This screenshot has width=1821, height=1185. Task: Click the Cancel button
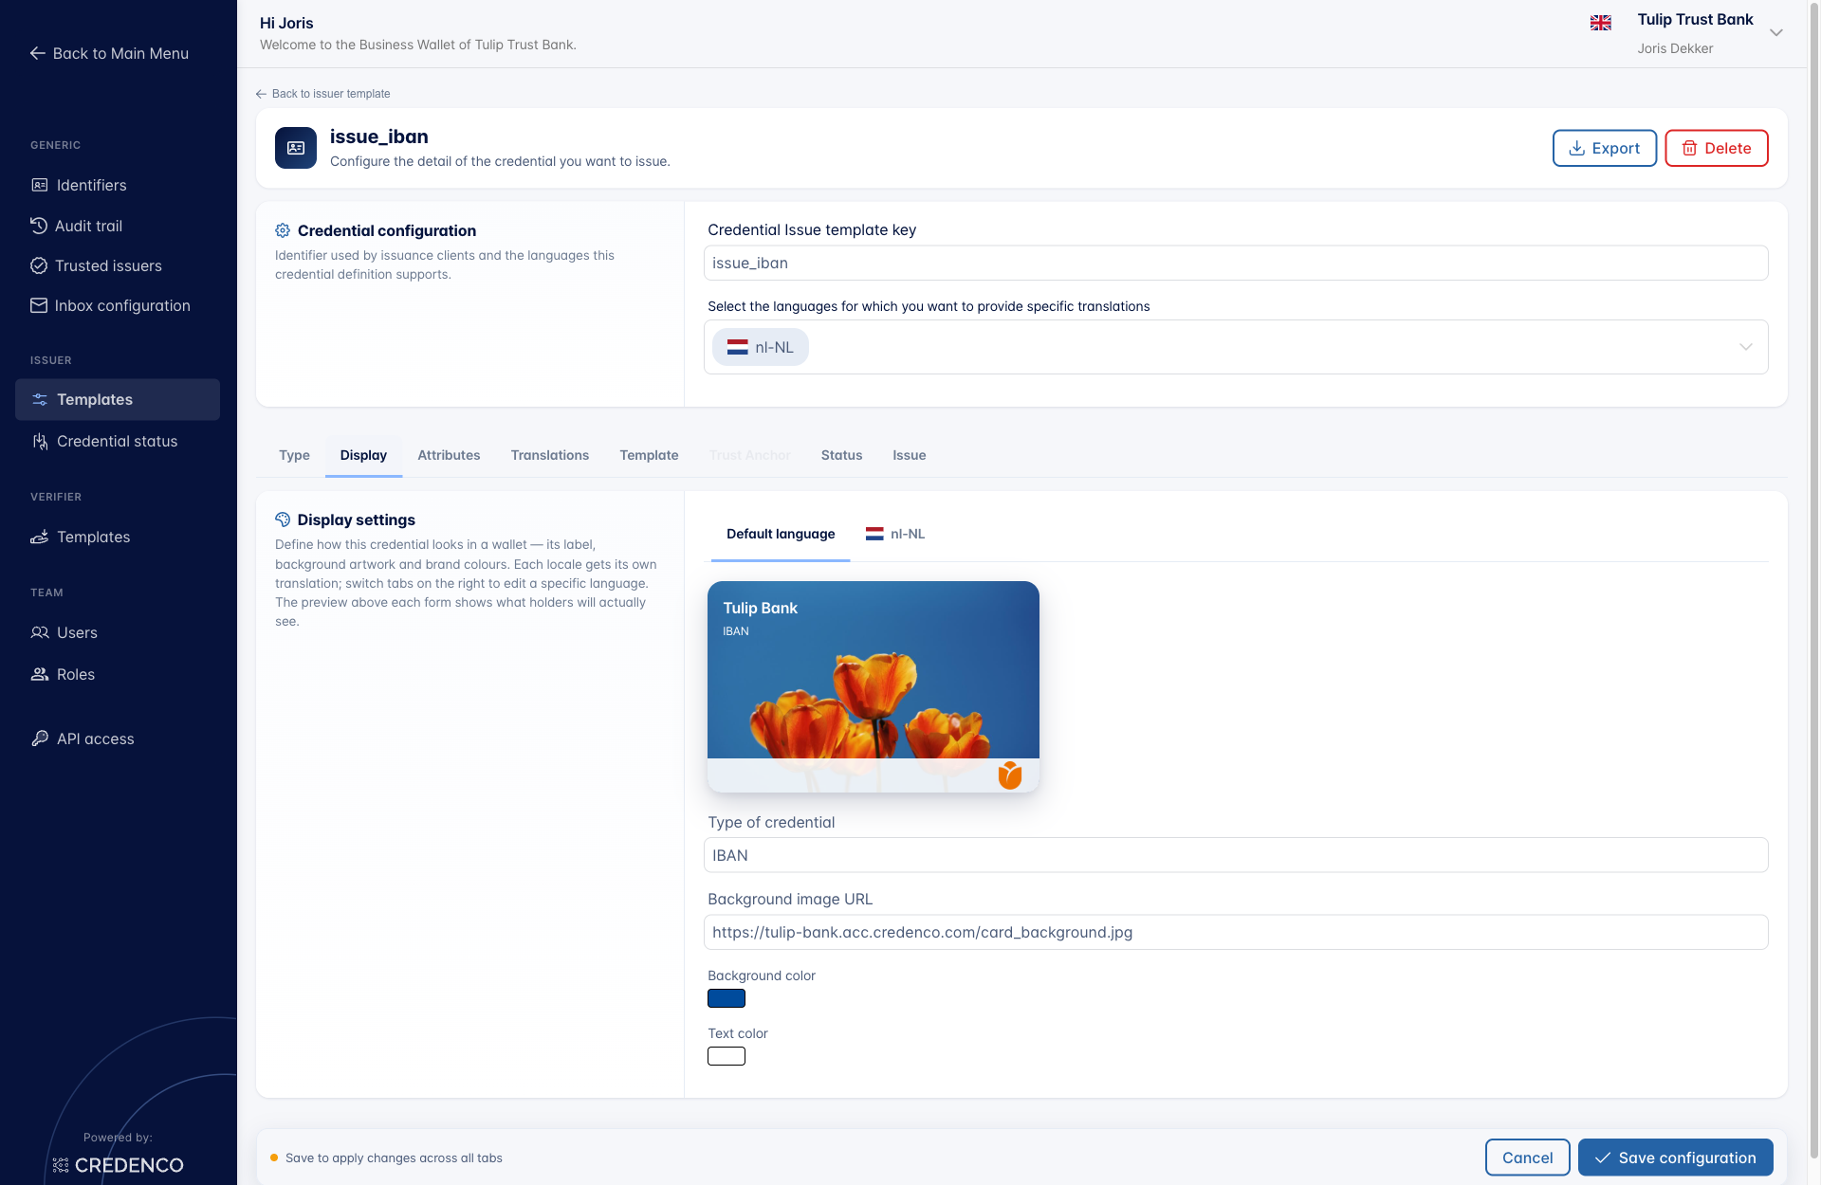(1527, 1158)
